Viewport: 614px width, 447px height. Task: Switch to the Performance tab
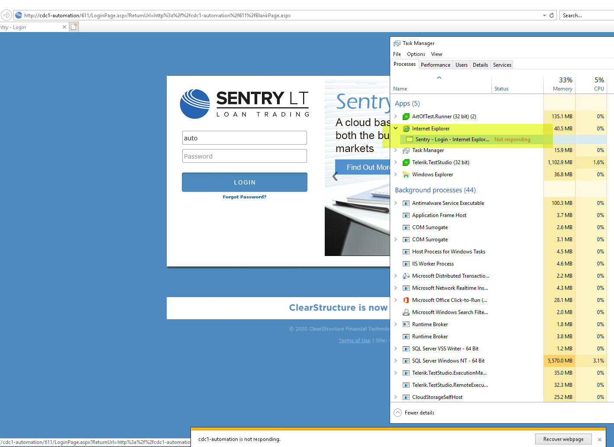(435, 65)
